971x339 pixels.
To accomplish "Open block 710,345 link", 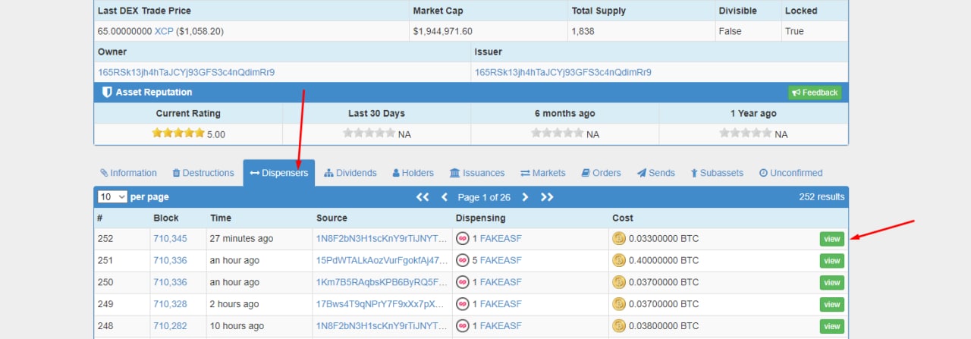I will tap(170, 238).
